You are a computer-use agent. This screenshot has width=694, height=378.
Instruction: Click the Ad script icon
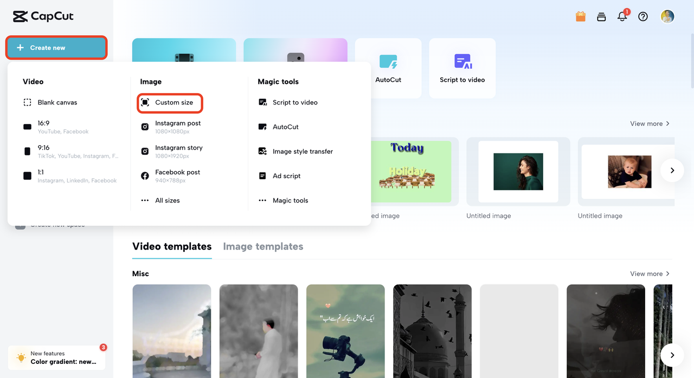pyautogui.click(x=262, y=175)
